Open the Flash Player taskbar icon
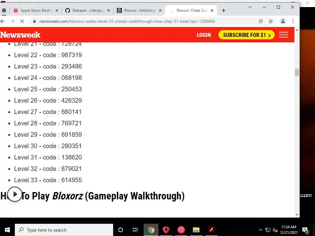The image size is (315, 236). (211, 230)
